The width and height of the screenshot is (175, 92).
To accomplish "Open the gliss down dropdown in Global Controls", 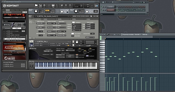I will (x=61, y=23).
